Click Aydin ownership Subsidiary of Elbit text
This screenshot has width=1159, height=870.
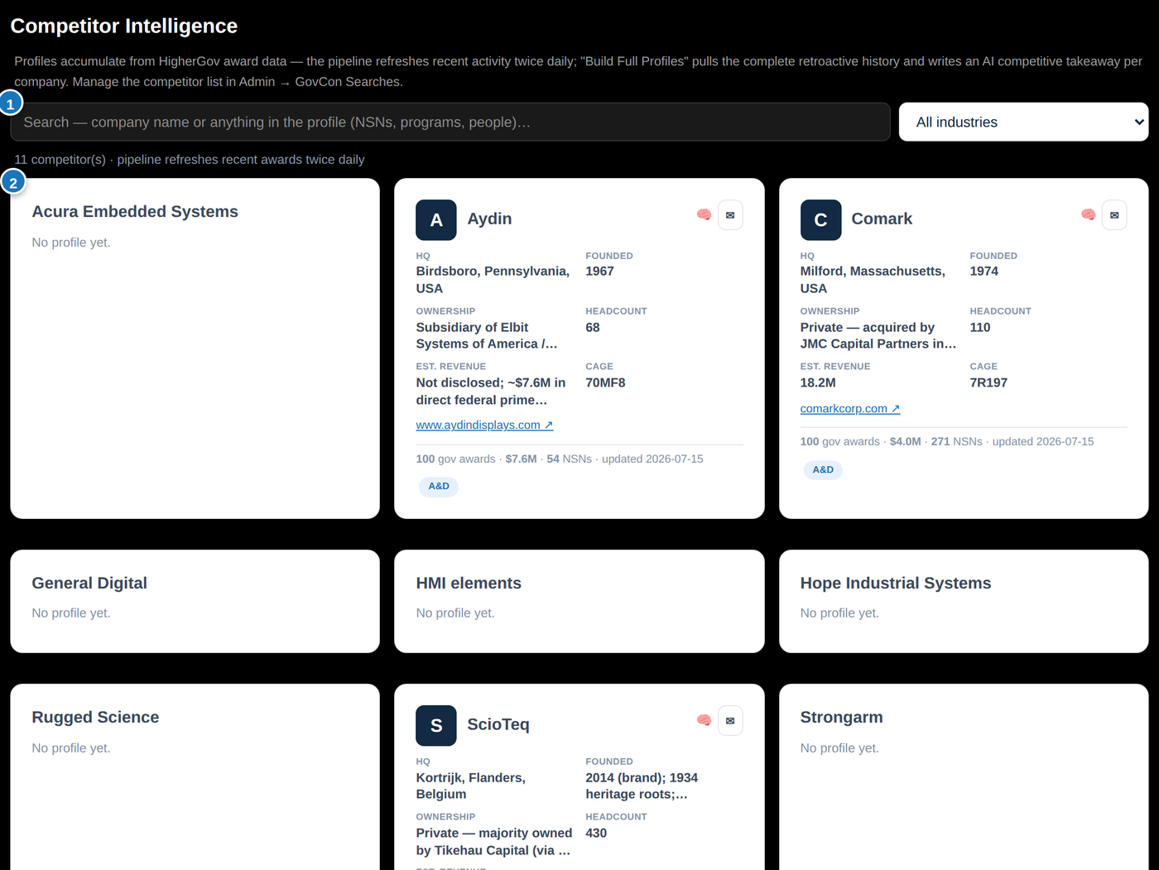(x=487, y=335)
